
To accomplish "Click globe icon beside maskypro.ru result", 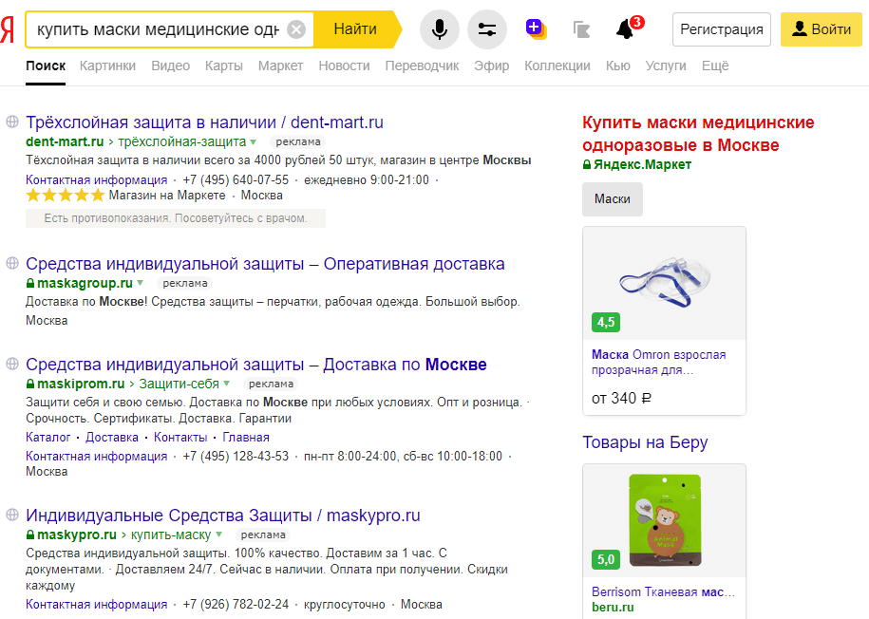I will tap(12, 515).
